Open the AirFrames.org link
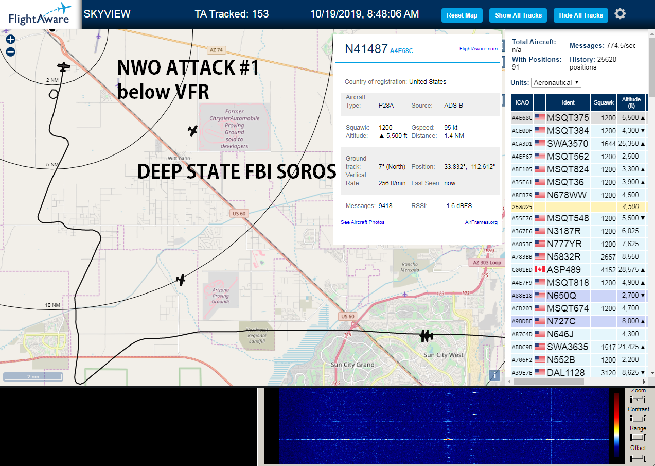This screenshot has width=655, height=466. (x=481, y=222)
